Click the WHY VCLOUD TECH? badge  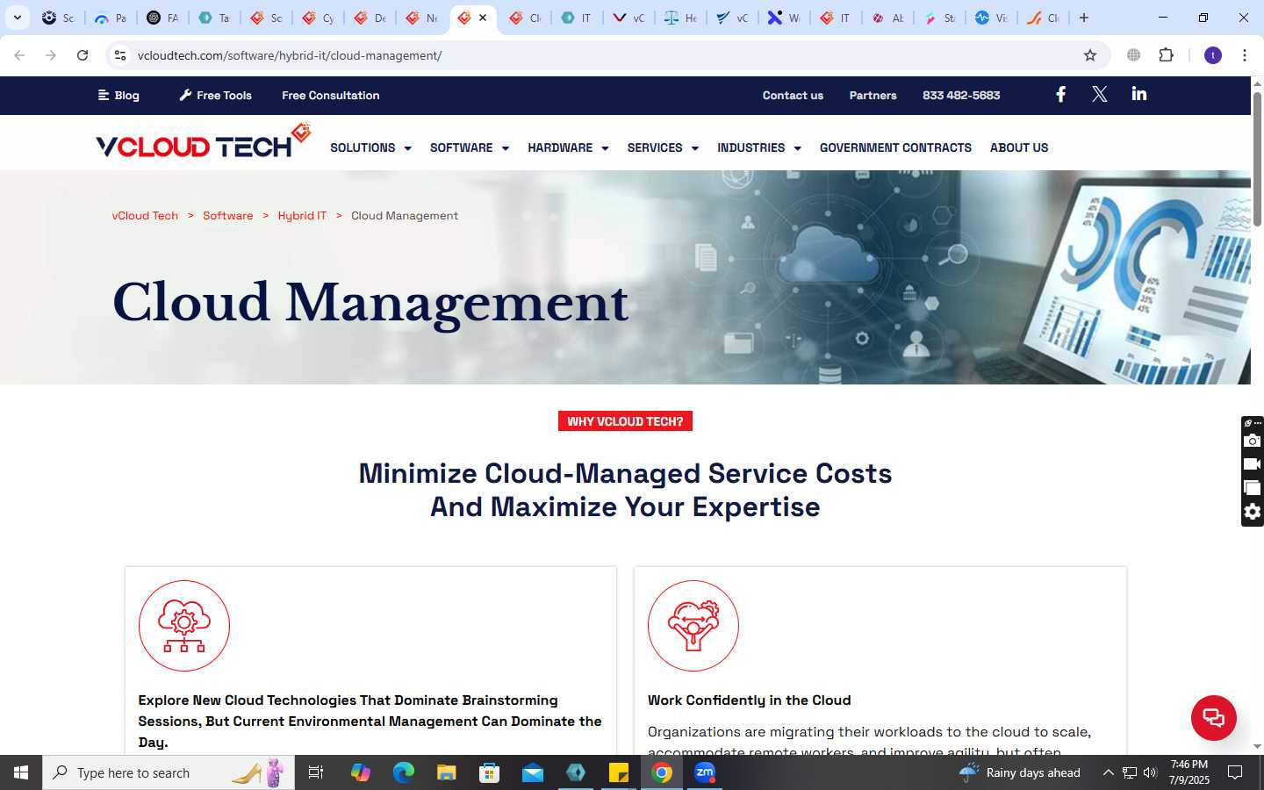[625, 421]
